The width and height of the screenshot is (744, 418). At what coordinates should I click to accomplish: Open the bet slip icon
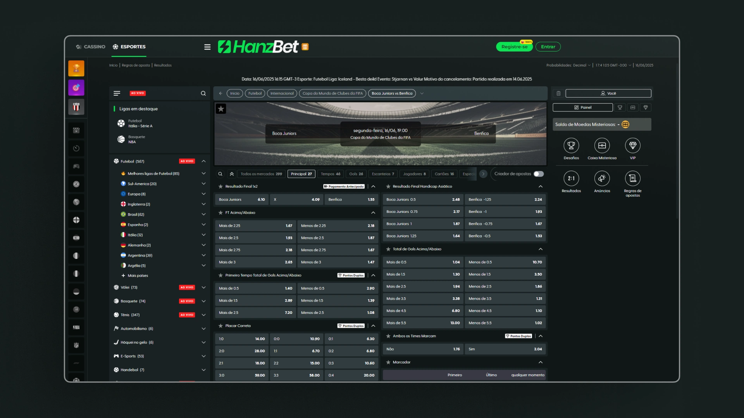tap(558, 93)
